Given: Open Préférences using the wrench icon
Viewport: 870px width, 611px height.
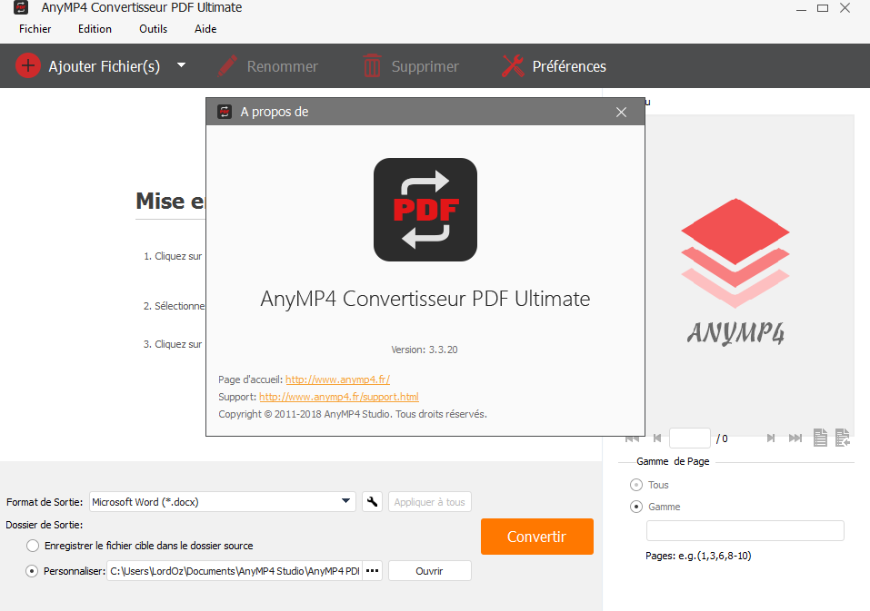Looking at the screenshot, I should tap(511, 65).
